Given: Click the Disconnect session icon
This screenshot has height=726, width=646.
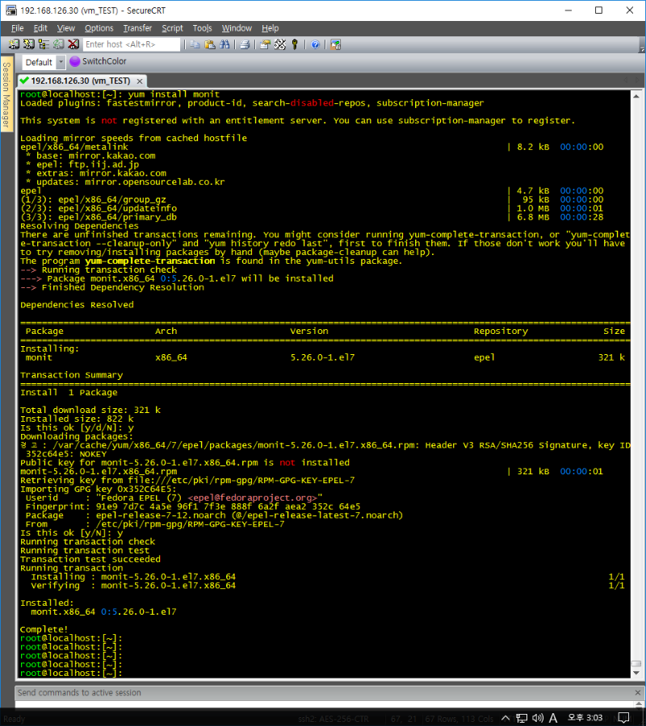Looking at the screenshot, I should (73, 44).
